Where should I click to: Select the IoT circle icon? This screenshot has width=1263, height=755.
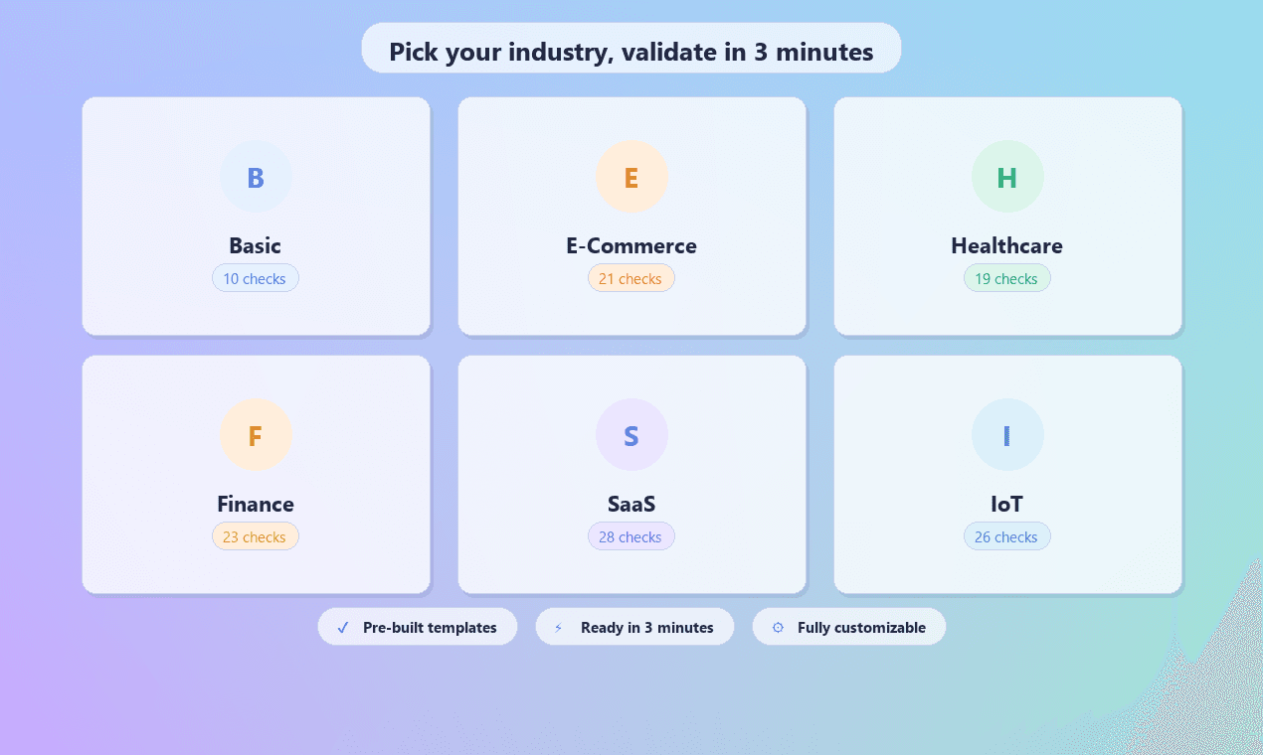tap(1007, 434)
